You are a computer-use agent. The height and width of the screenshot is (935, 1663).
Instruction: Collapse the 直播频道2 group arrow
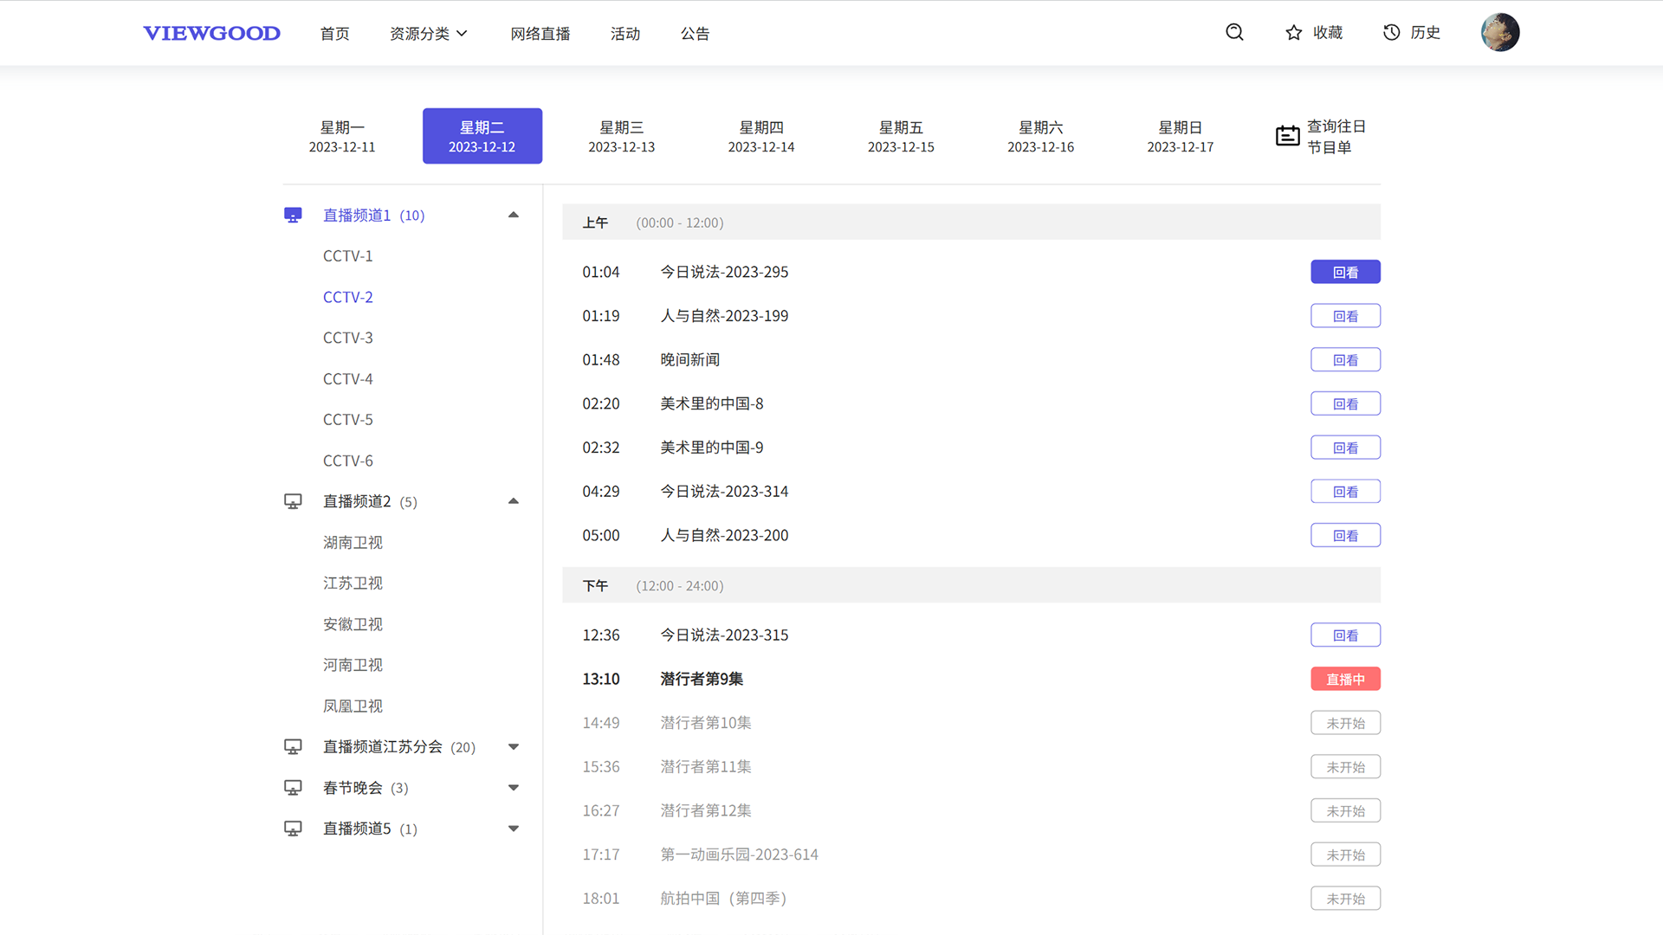(x=513, y=501)
